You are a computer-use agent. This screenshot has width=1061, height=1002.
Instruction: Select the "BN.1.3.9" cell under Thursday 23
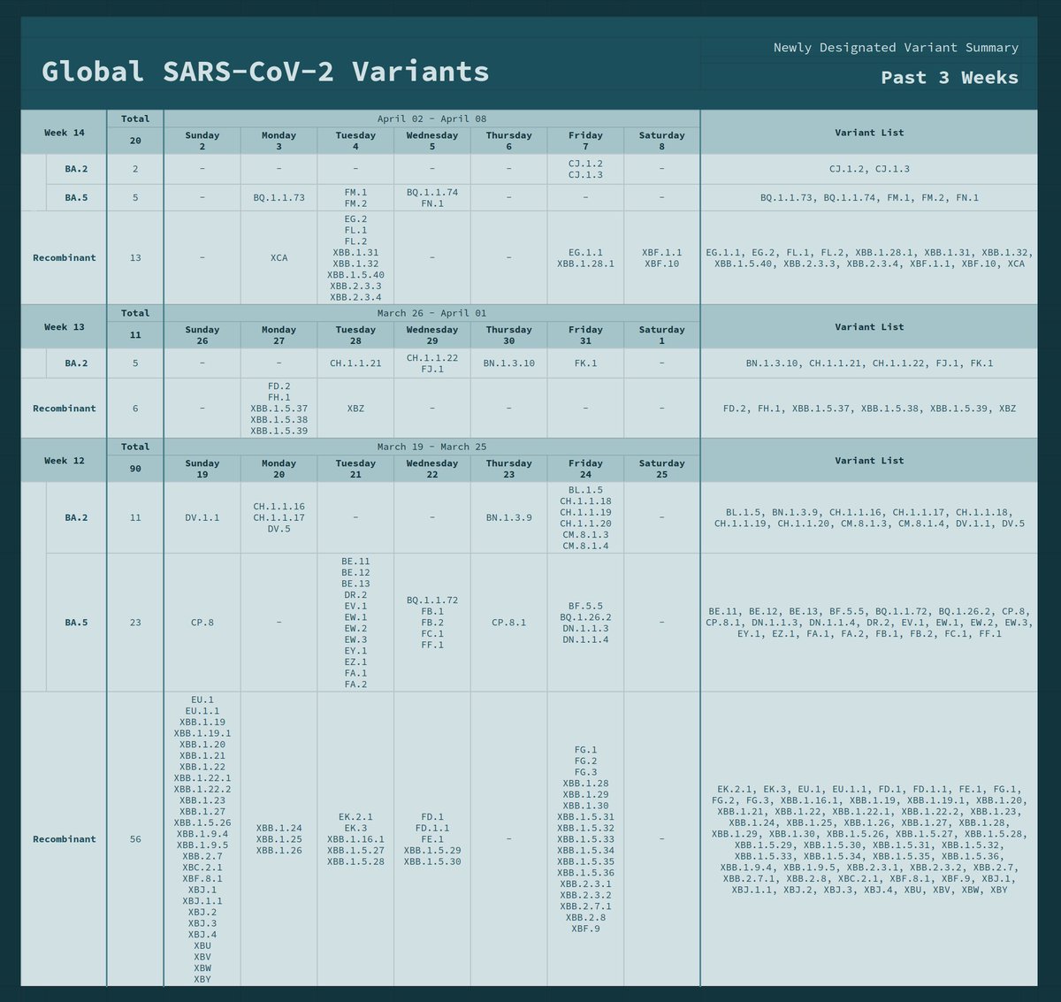pos(509,518)
